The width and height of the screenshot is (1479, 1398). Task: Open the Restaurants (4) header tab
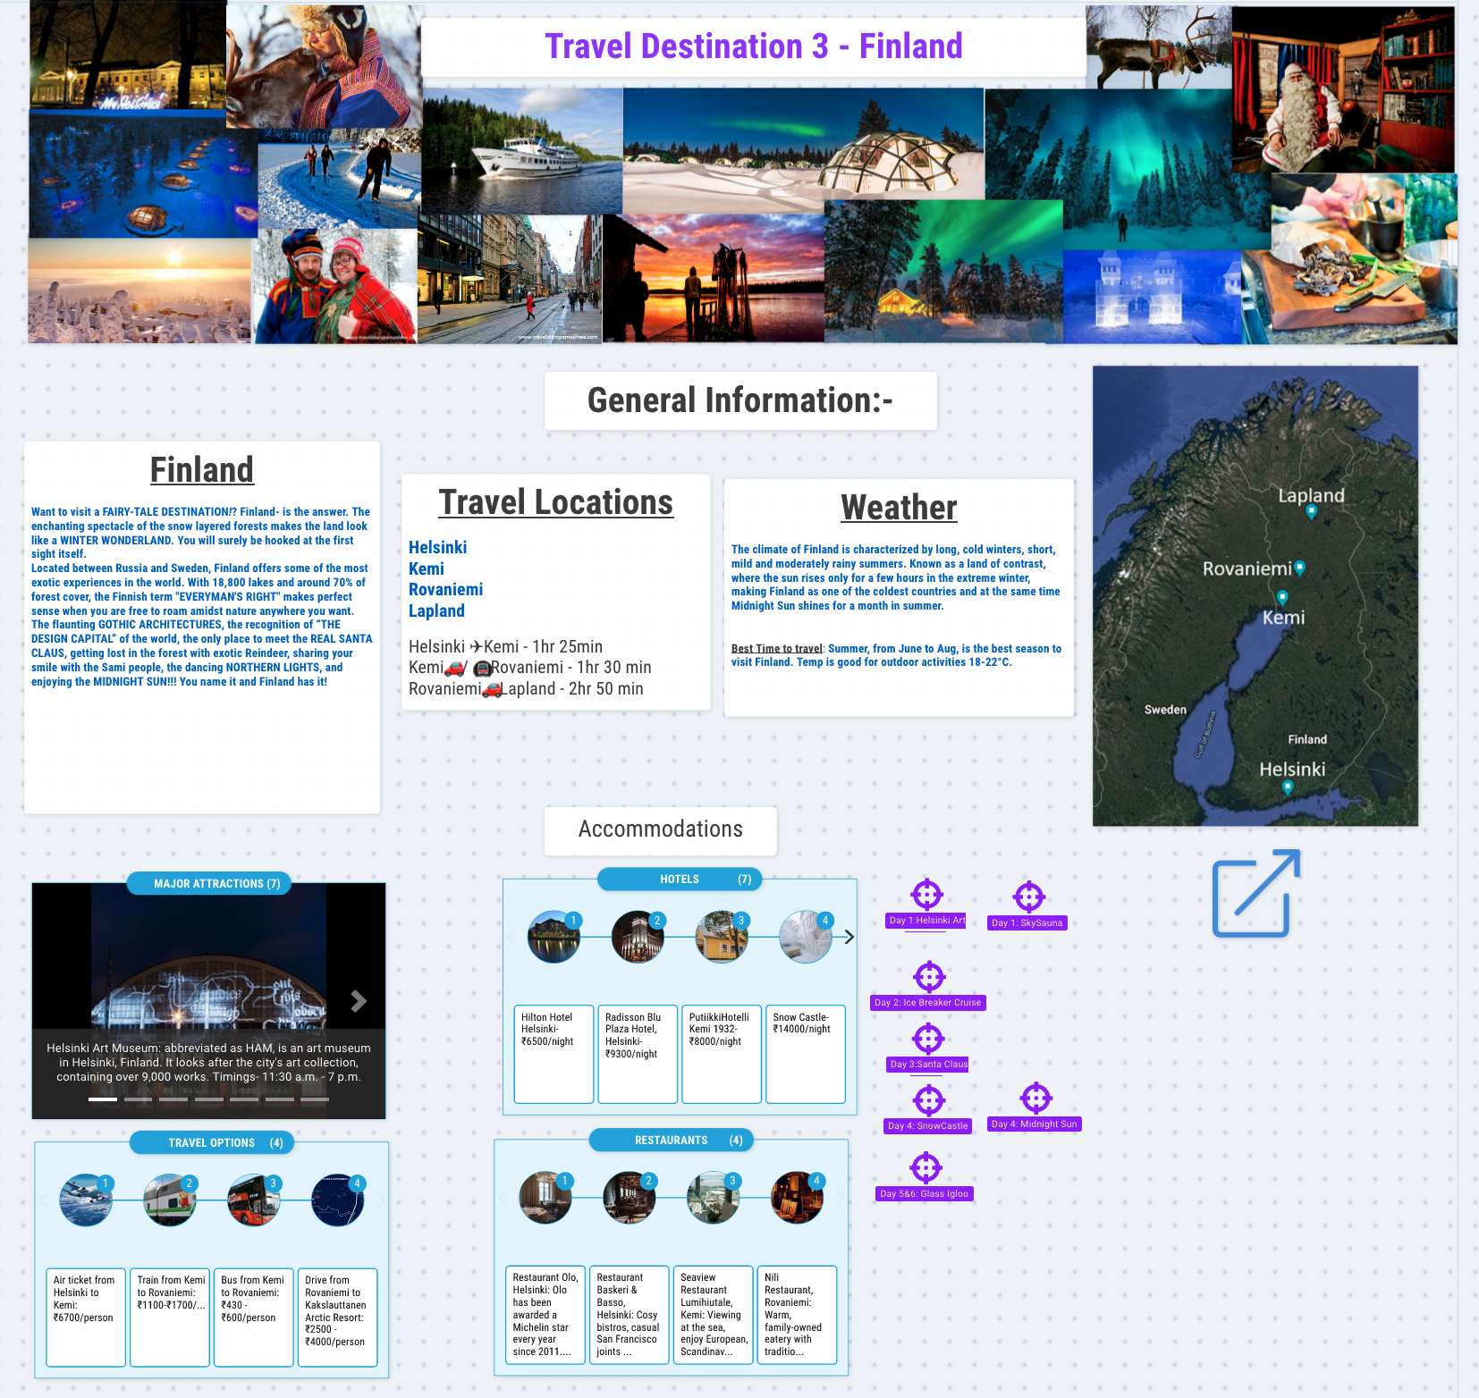(672, 1140)
